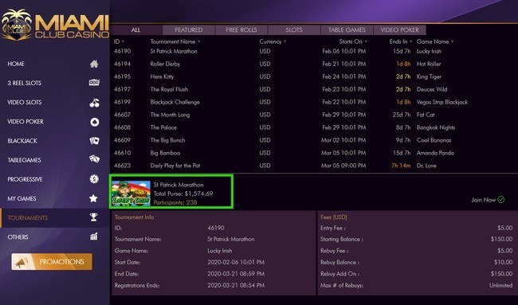Image resolution: width=518 pixels, height=305 pixels.
Task: Switch to the FEATURED tab
Action: (189, 29)
